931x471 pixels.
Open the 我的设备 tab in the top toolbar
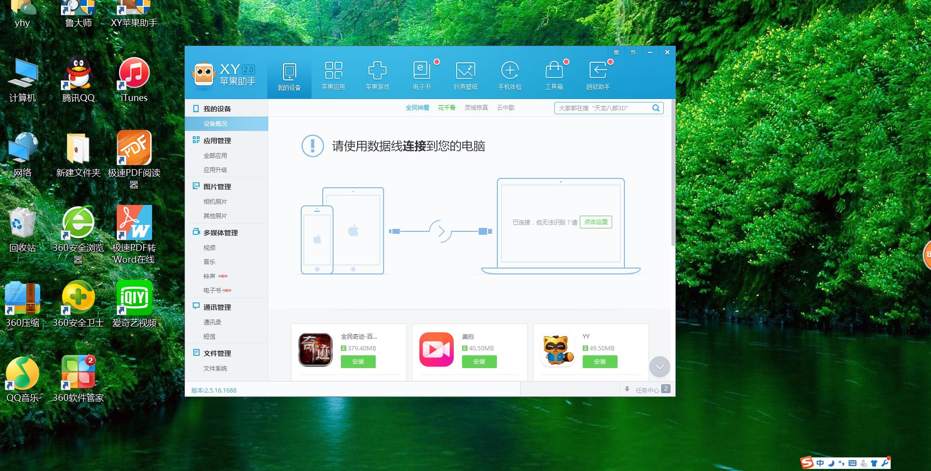coord(289,77)
